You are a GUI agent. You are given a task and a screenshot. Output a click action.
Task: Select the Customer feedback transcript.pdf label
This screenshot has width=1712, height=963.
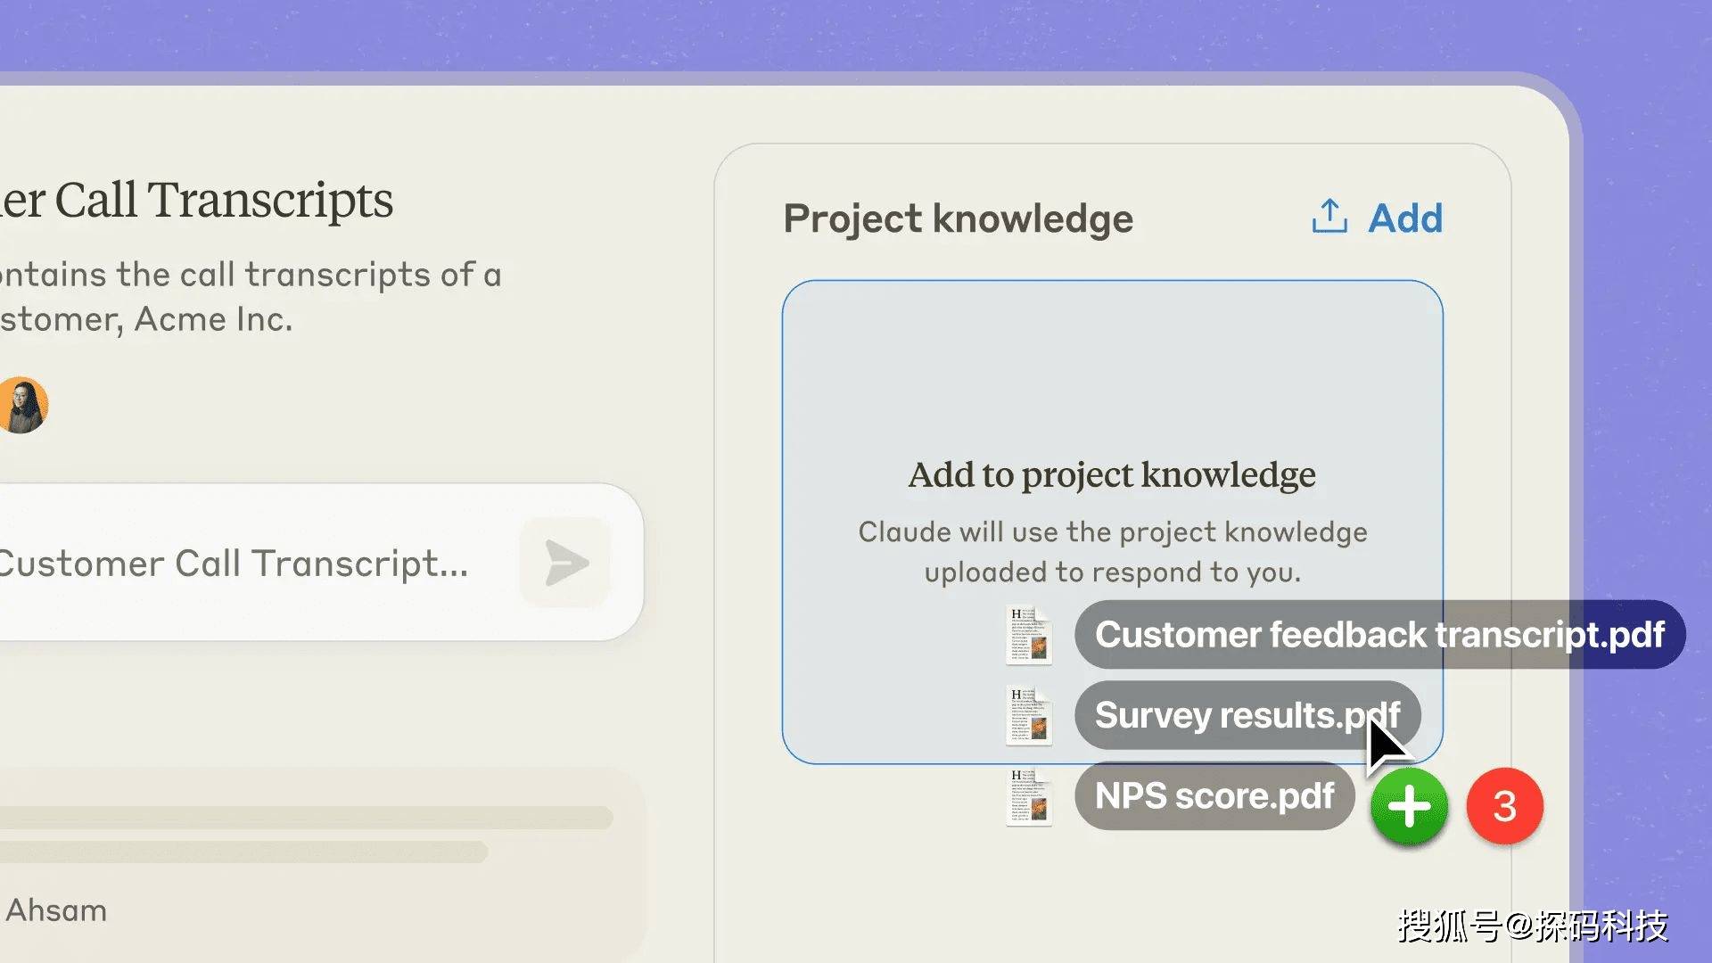coord(1379,634)
